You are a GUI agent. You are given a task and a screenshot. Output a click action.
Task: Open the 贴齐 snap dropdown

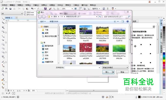click(100, 9)
